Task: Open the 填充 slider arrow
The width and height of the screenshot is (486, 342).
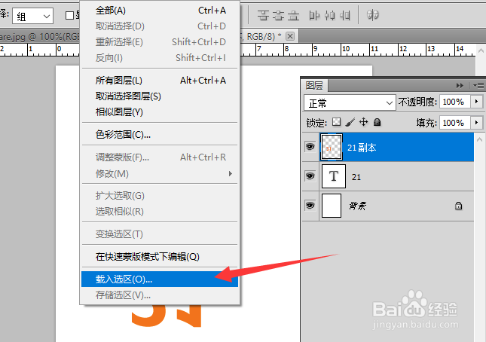Action: coord(477,123)
